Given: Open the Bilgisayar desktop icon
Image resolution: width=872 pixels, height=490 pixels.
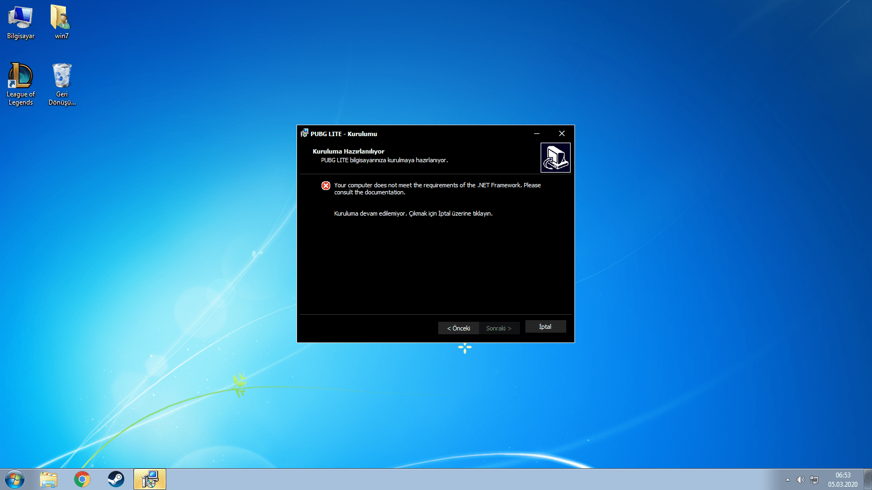Looking at the screenshot, I should tap(21, 22).
